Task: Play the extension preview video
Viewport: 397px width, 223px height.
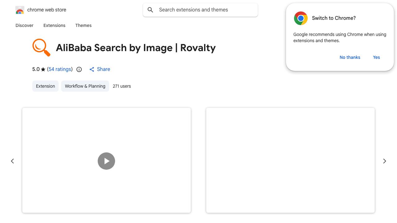Action: pyautogui.click(x=106, y=161)
